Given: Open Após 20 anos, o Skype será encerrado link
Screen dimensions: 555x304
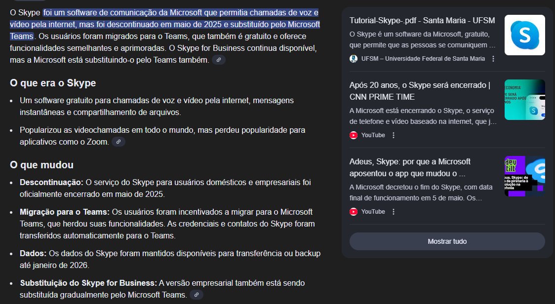Looking at the screenshot, I should (x=420, y=91).
